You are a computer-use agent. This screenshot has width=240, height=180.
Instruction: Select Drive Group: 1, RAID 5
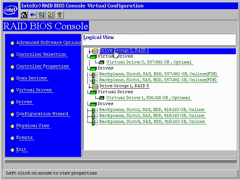pyautogui.click(x=124, y=86)
